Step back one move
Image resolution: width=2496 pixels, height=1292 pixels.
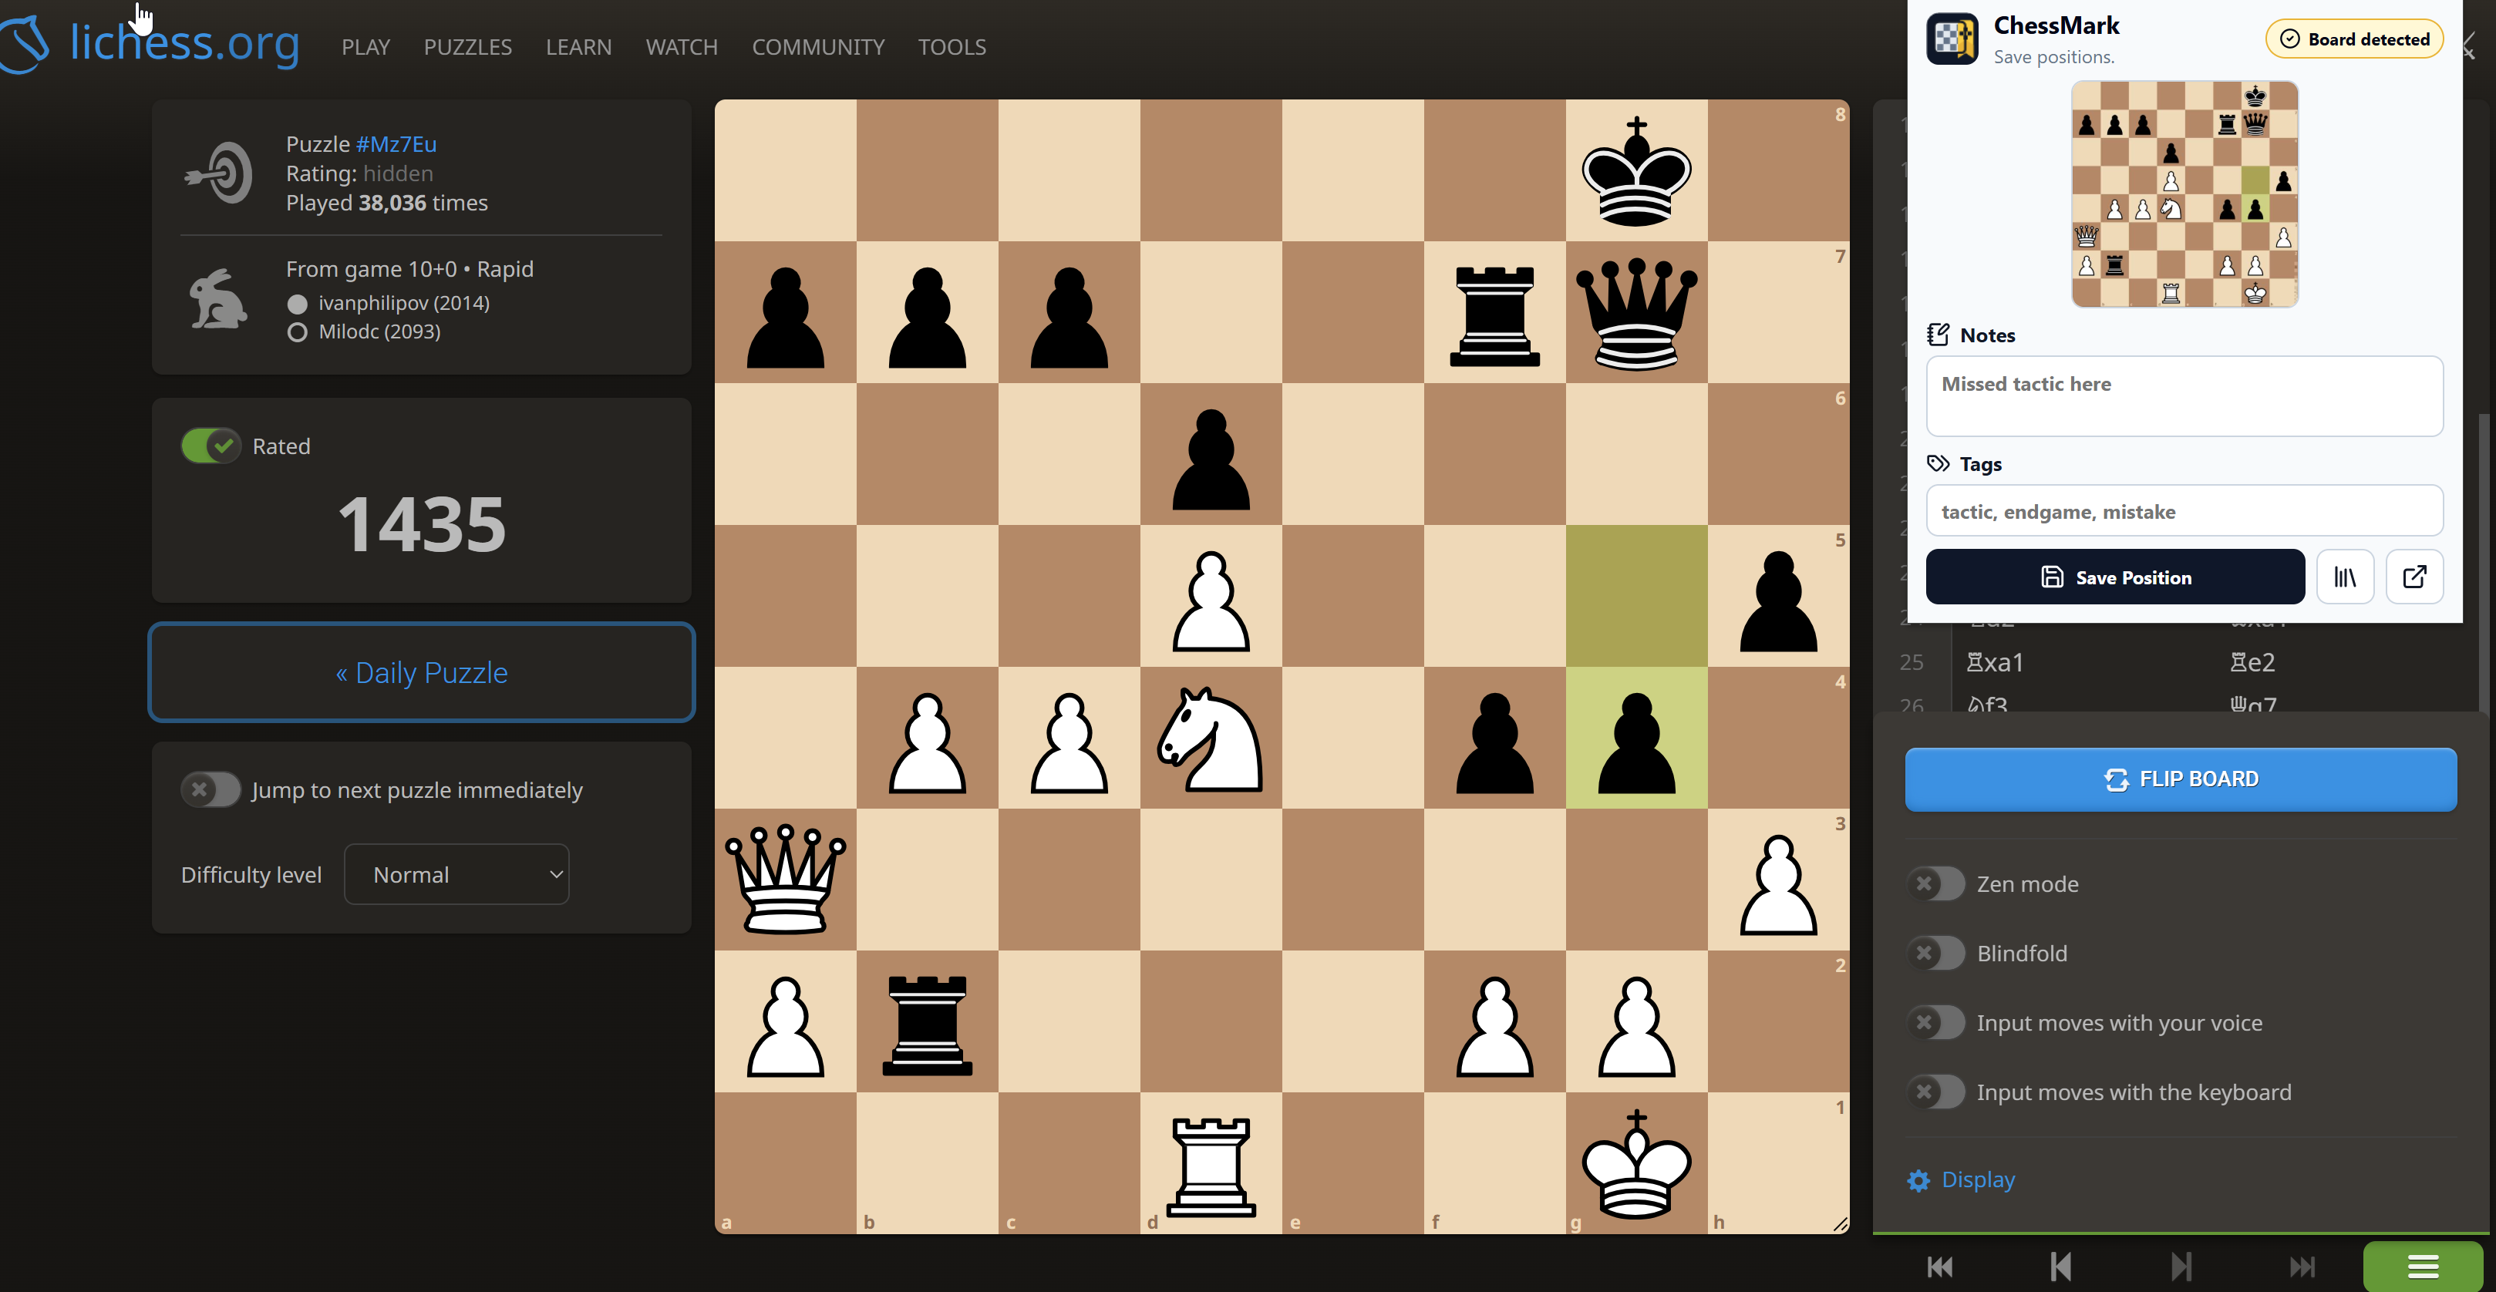click(x=2061, y=1266)
